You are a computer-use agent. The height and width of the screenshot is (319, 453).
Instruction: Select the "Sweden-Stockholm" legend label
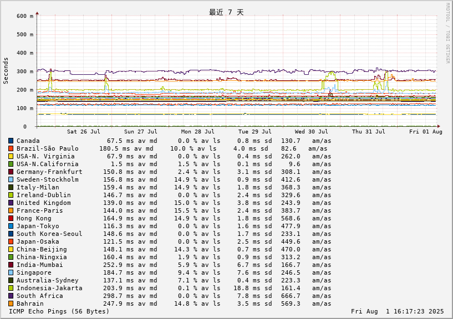coord(47,179)
